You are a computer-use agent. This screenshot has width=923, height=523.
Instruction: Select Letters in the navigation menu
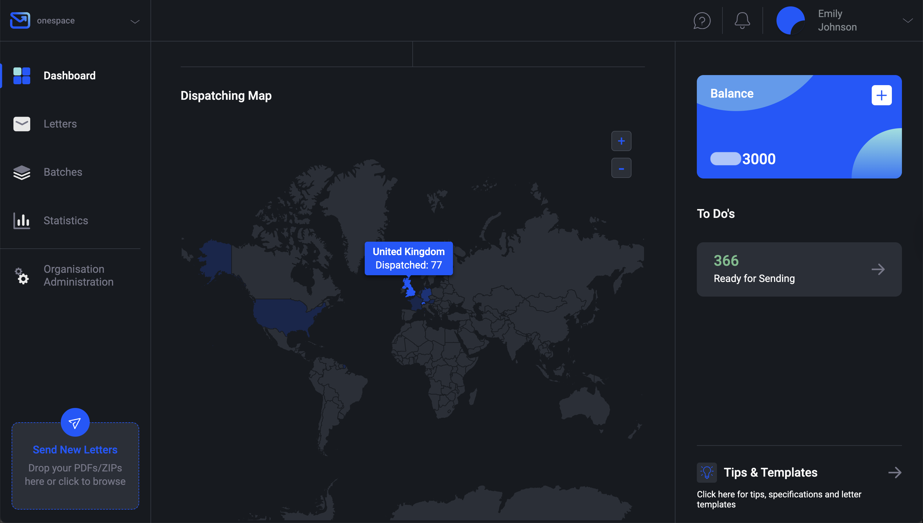pos(60,124)
